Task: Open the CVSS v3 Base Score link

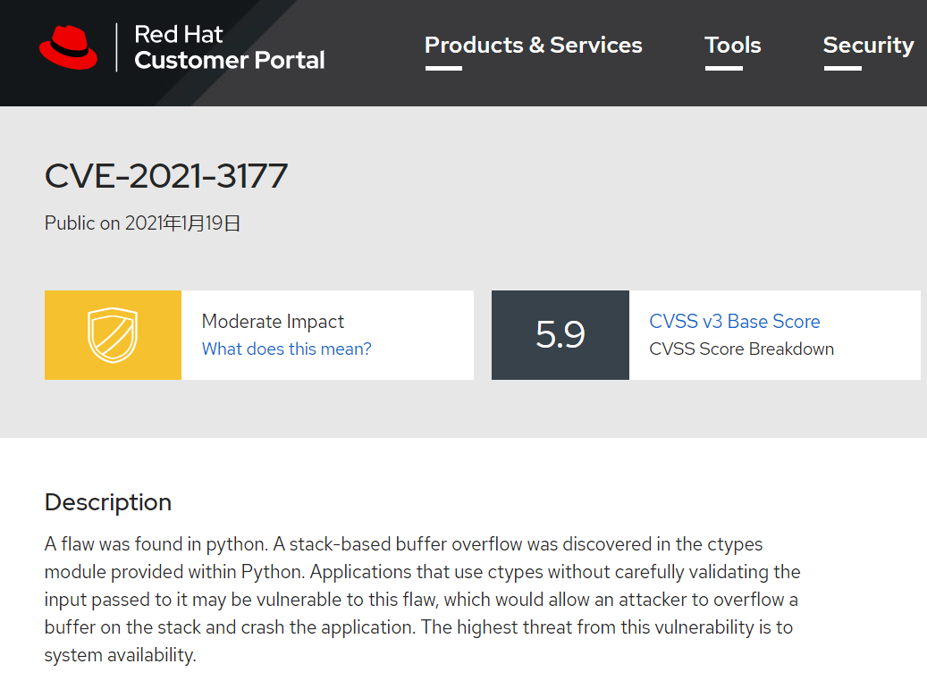Action: coord(734,321)
